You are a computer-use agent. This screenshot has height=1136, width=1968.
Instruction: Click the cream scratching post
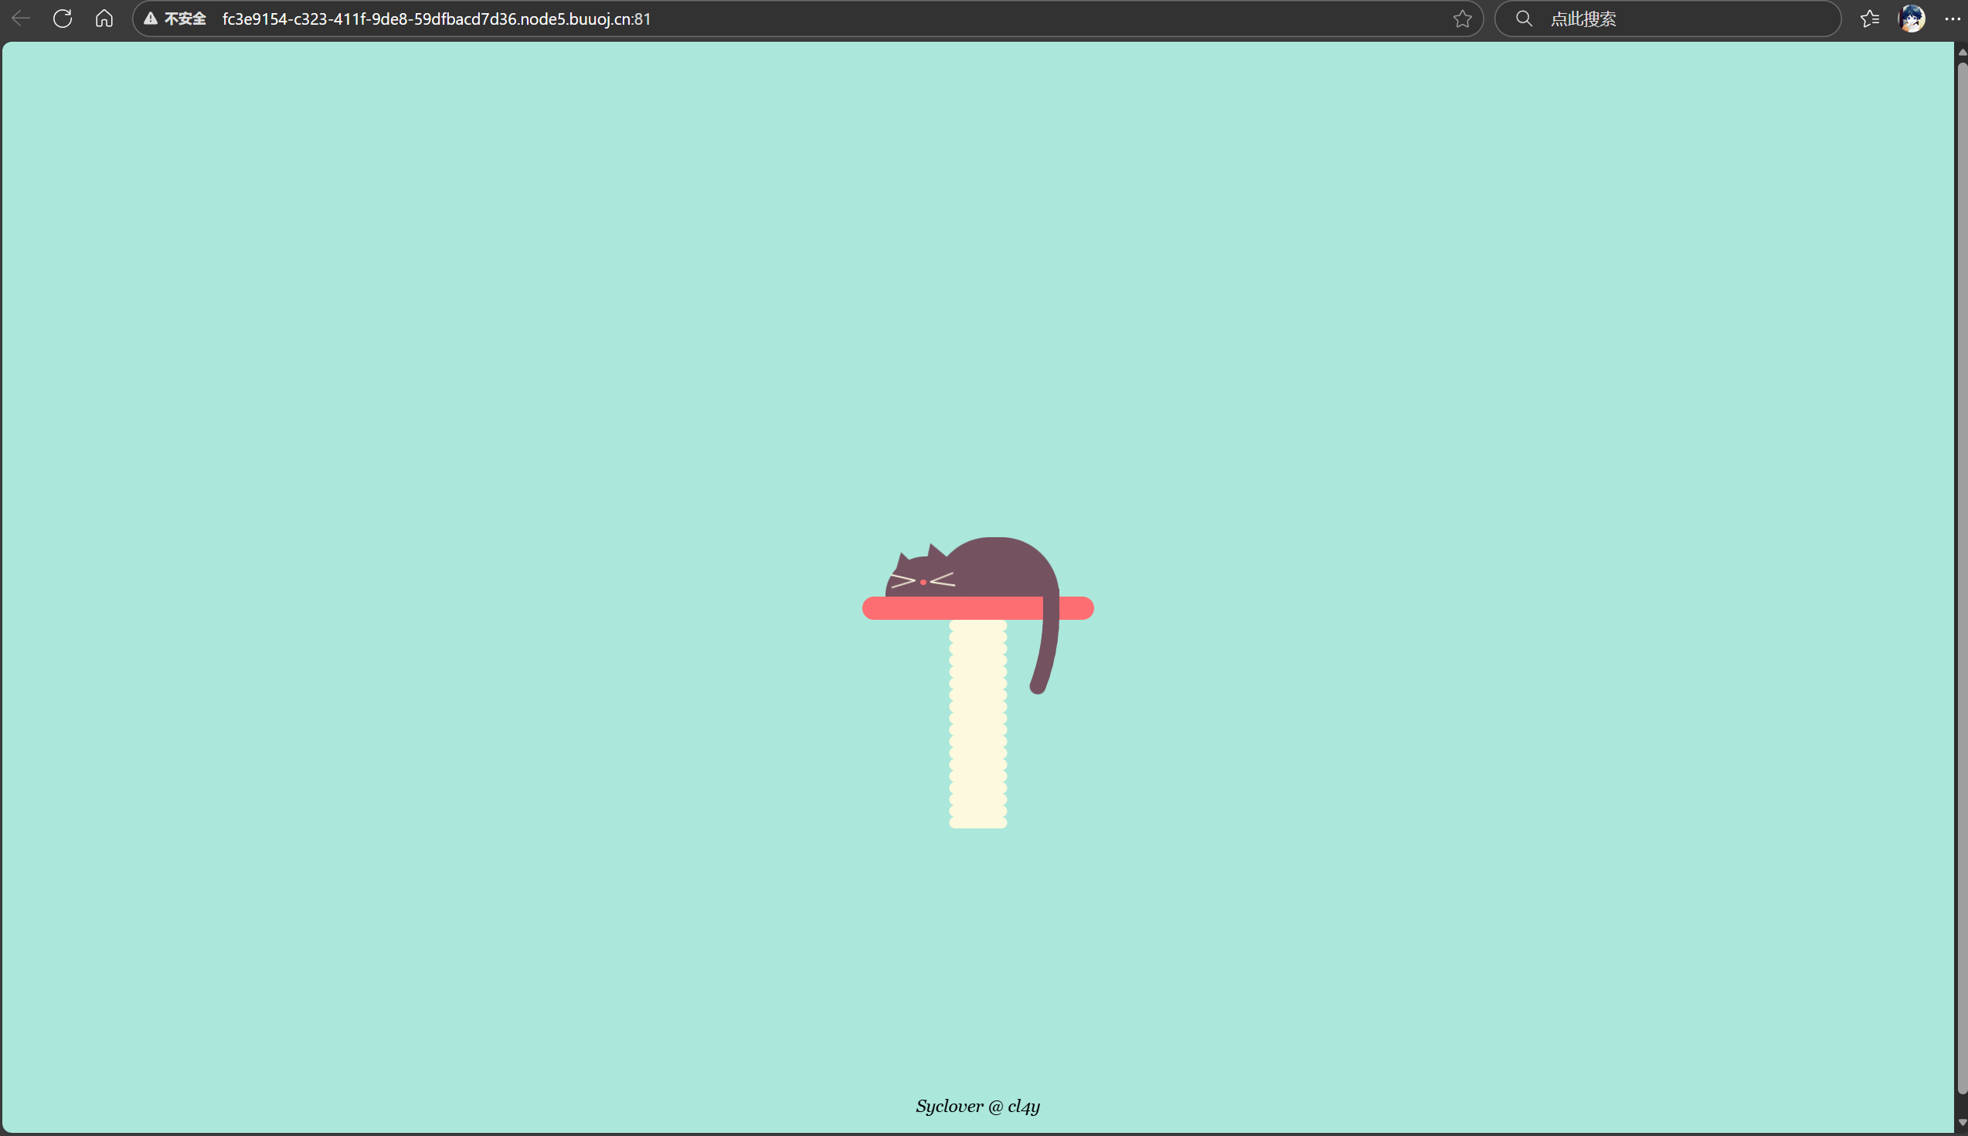(977, 726)
